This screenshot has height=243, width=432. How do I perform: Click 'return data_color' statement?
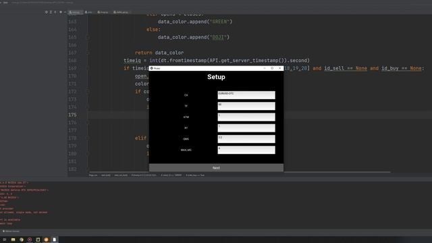coord(159,53)
